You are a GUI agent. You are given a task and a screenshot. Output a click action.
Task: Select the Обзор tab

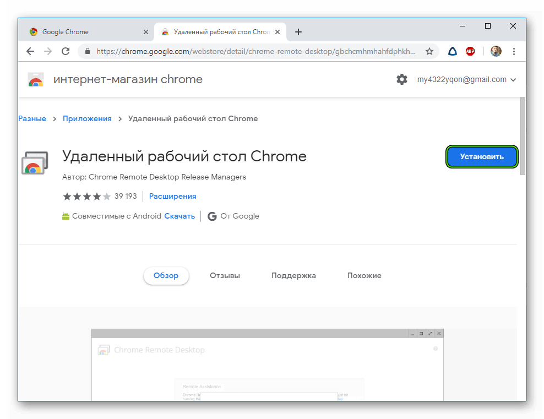click(x=166, y=275)
